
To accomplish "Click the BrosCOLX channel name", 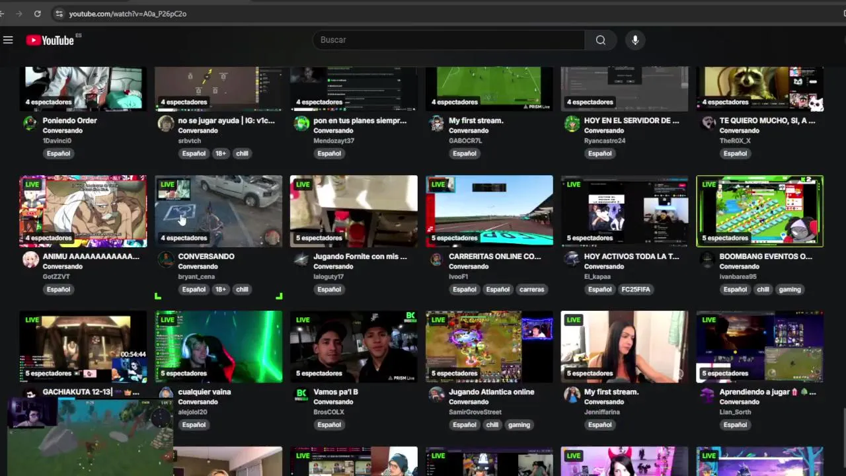I will click(x=328, y=412).
